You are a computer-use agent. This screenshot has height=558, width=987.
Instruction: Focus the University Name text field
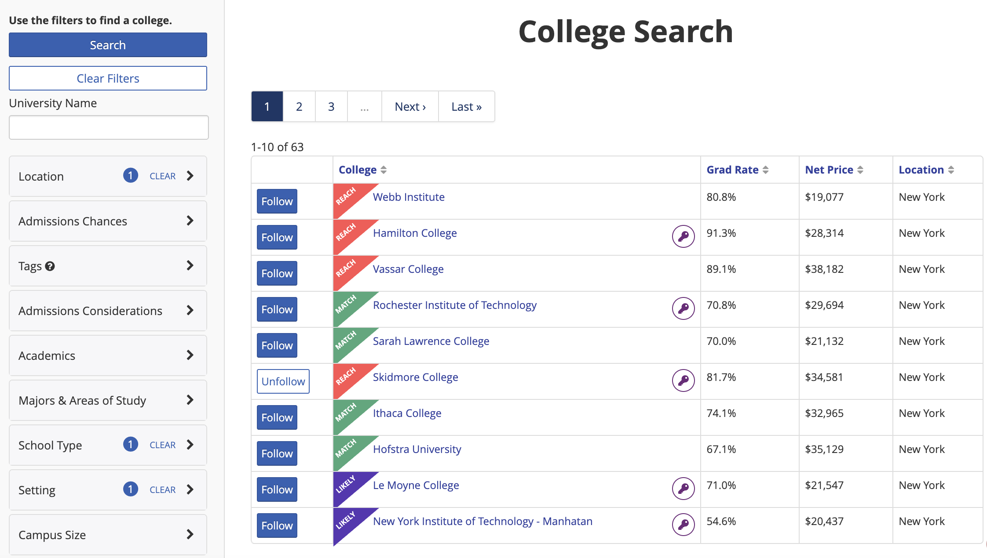pyautogui.click(x=109, y=127)
